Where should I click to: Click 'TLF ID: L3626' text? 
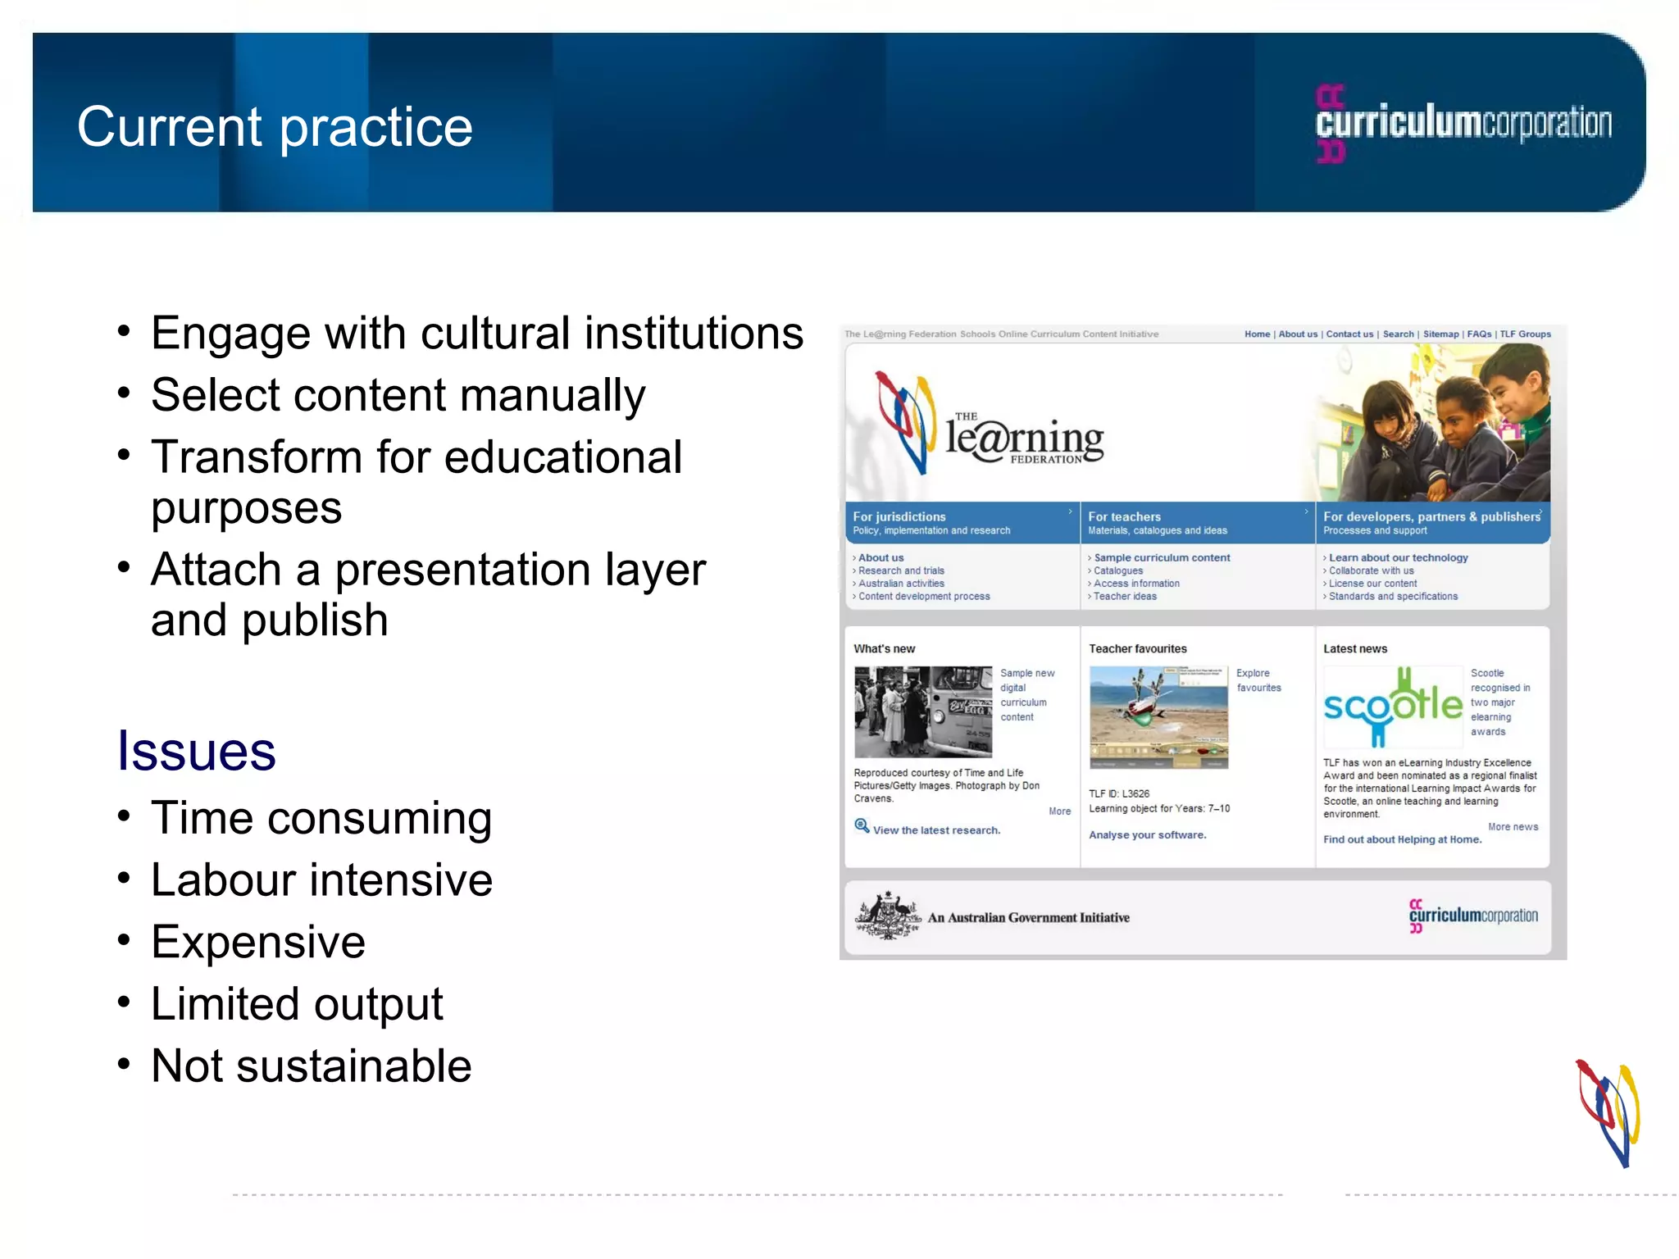tap(1118, 794)
